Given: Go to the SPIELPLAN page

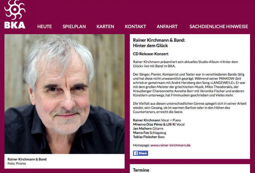Looking at the screenshot, I should click(74, 27).
